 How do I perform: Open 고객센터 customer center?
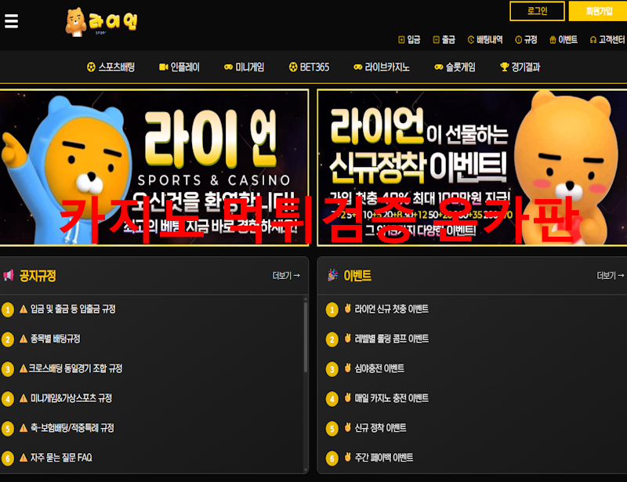pos(607,40)
